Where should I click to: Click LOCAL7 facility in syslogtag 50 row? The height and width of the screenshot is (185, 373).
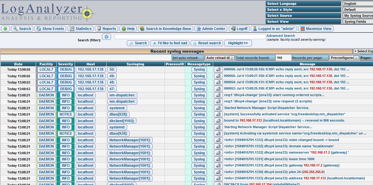click(46, 69)
